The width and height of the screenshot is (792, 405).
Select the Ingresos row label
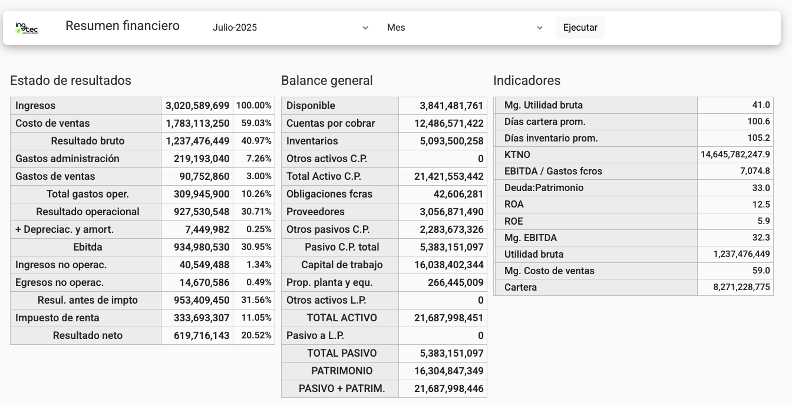click(35, 106)
